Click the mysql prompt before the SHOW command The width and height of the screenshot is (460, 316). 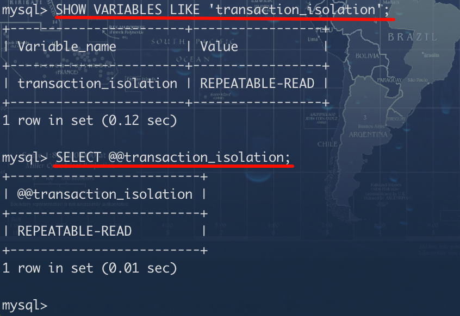point(24,9)
